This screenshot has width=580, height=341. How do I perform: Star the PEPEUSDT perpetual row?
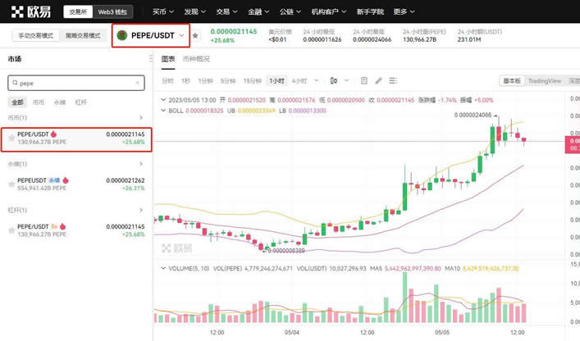[x=11, y=184]
